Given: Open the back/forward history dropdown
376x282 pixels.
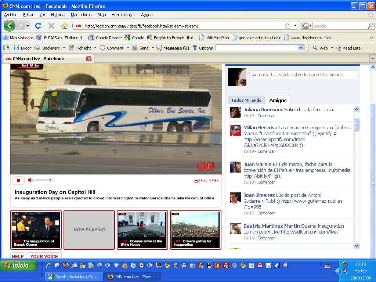Looking at the screenshot, I should 28,26.
